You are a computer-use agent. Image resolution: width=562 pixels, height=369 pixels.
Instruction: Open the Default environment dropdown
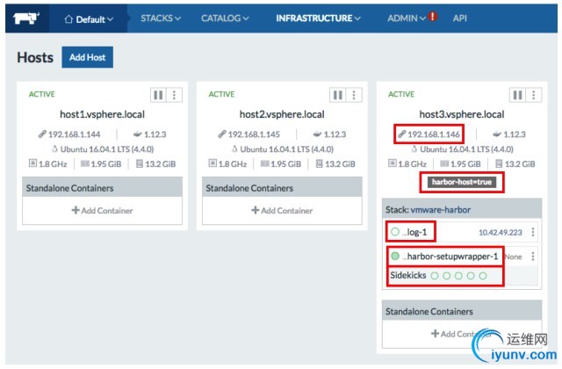click(89, 19)
